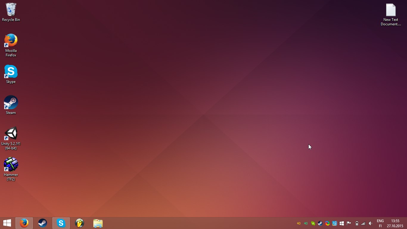Open the volume speaker control

tap(370, 223)
